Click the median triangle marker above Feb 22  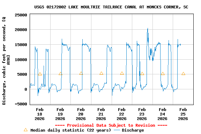click(x=122, y=73)
